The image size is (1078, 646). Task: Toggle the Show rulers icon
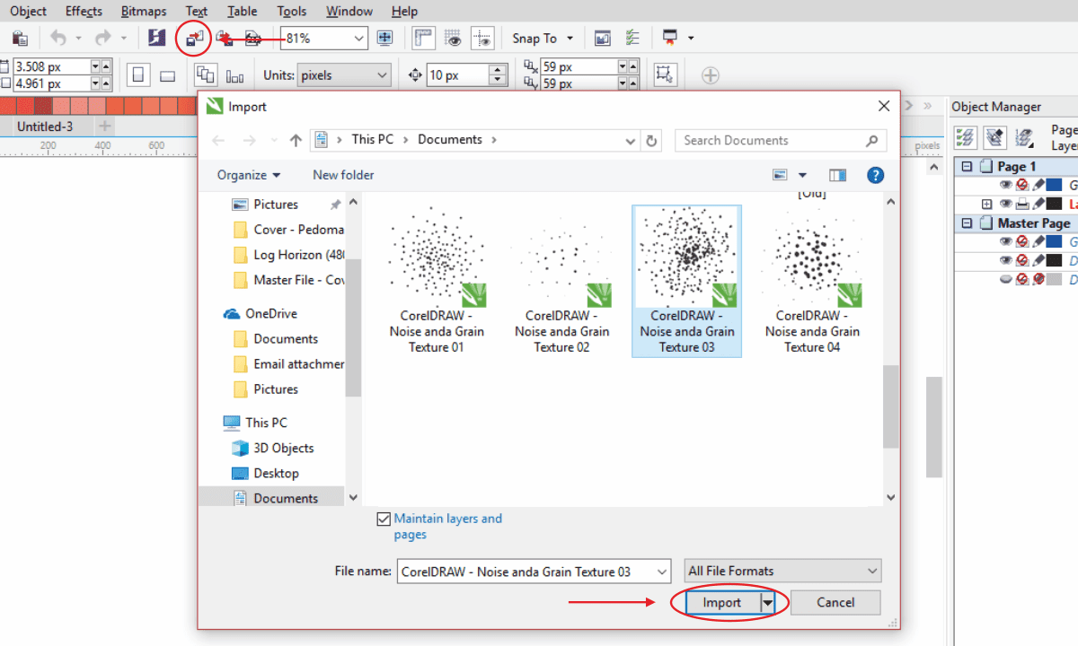424,39
